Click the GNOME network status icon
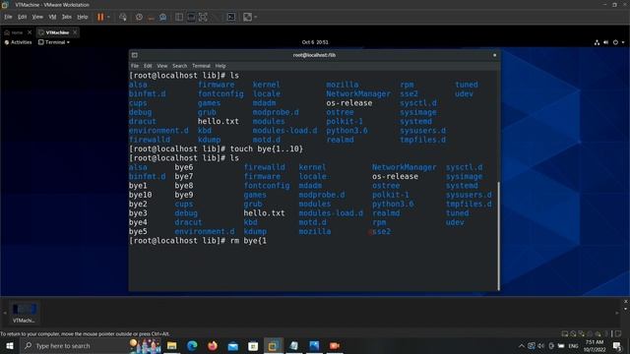Viewport: 630px width, 354px height. pos(598,42)
